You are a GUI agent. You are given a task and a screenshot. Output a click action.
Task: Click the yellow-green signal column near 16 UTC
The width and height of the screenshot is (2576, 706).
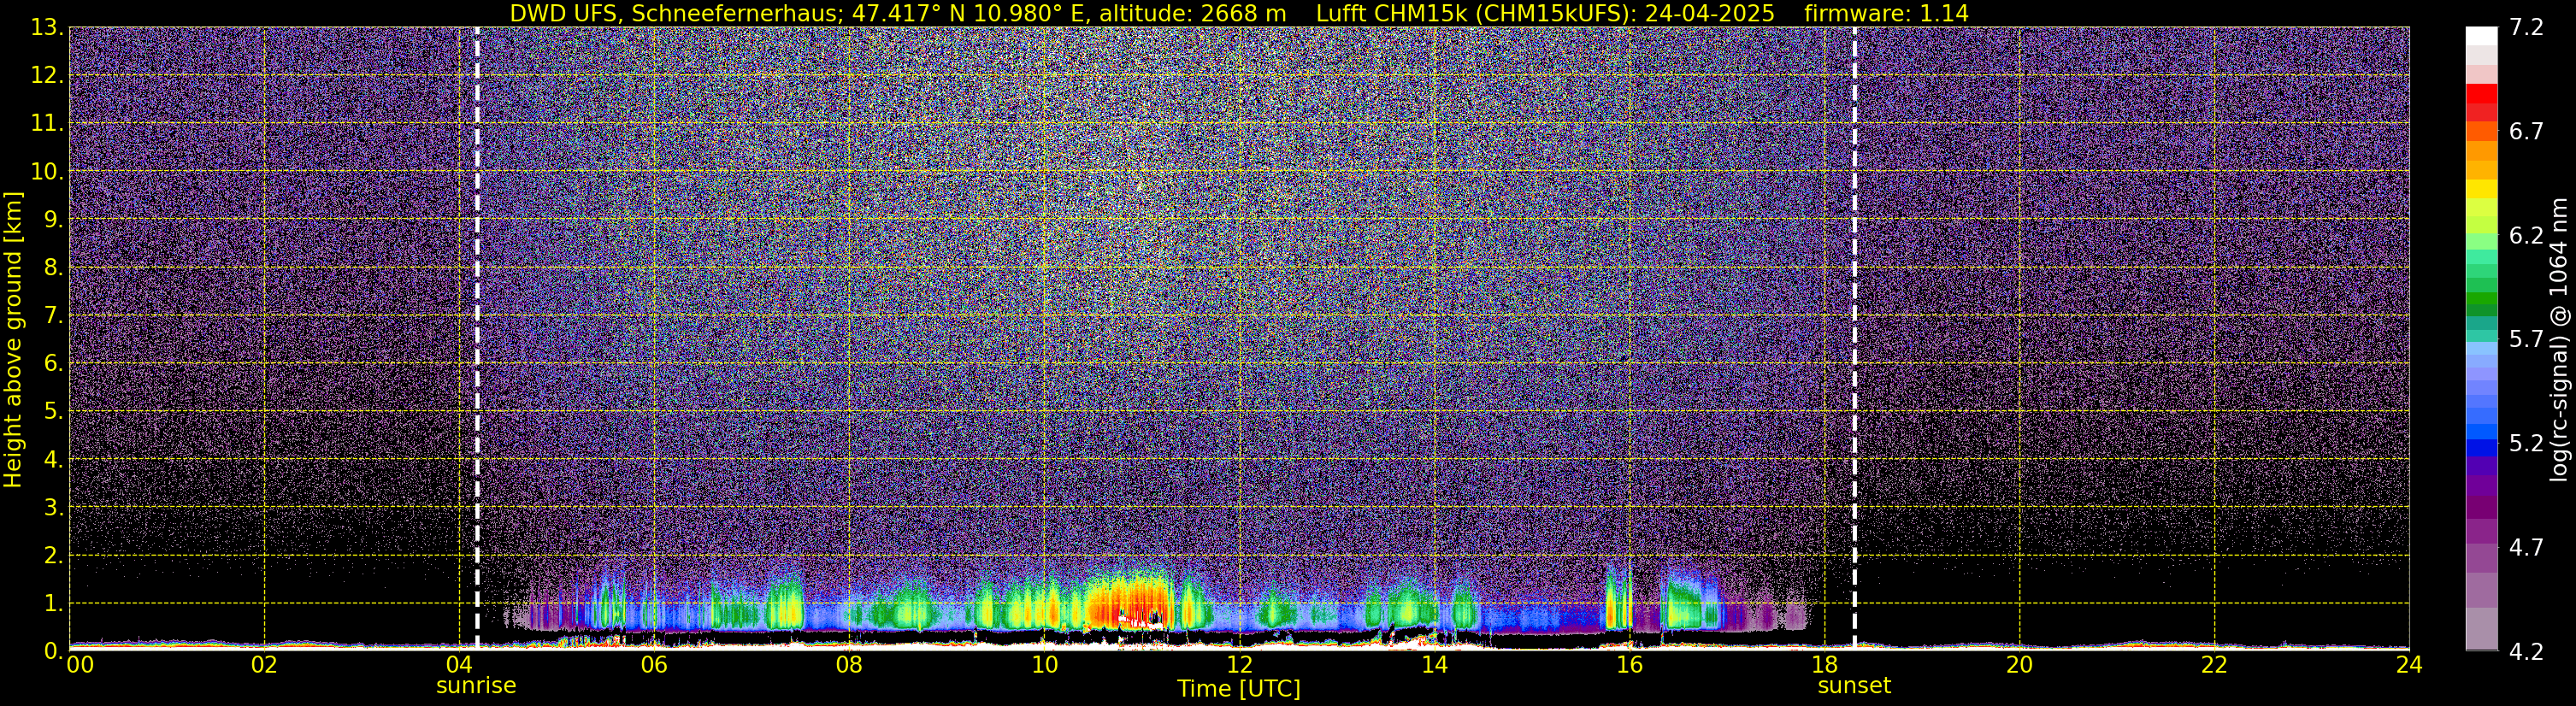(1618, 600)
